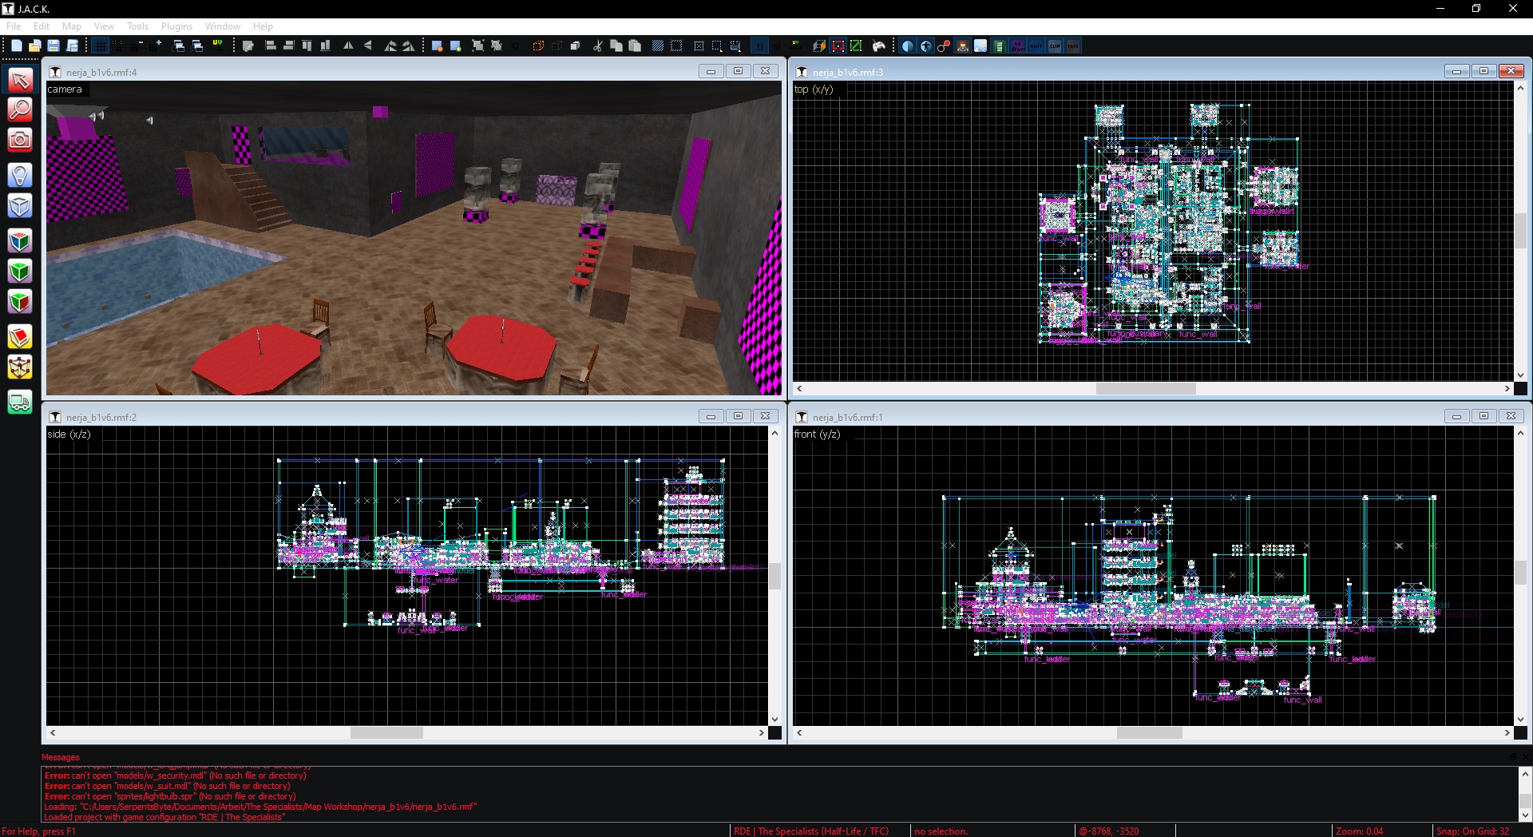Toggle texture lock (tl) button
1533x837 pixels.
click(x=759, y=46)
